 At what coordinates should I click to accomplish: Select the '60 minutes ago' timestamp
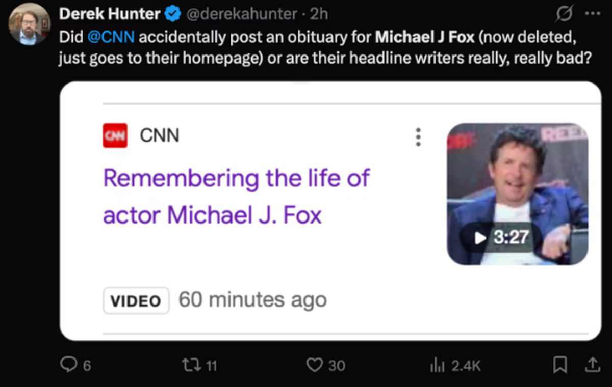[252, 299]
